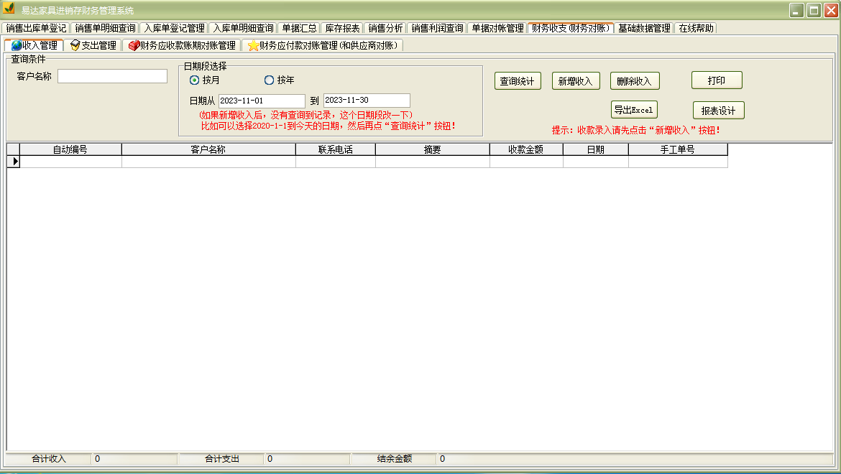Open the 基础数据管理 tab

(x=644, y=28)
